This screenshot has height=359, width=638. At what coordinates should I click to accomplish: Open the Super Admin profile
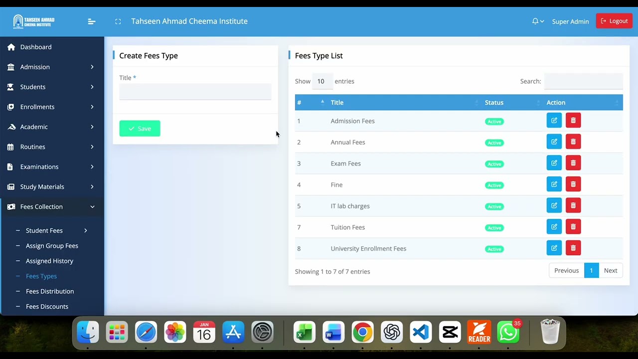pyautogui.click(x=570, y=21)
